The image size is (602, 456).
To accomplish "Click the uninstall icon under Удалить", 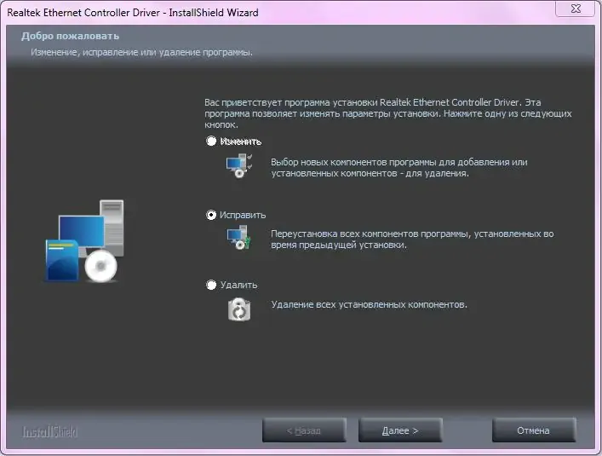I will click(239, 309).
